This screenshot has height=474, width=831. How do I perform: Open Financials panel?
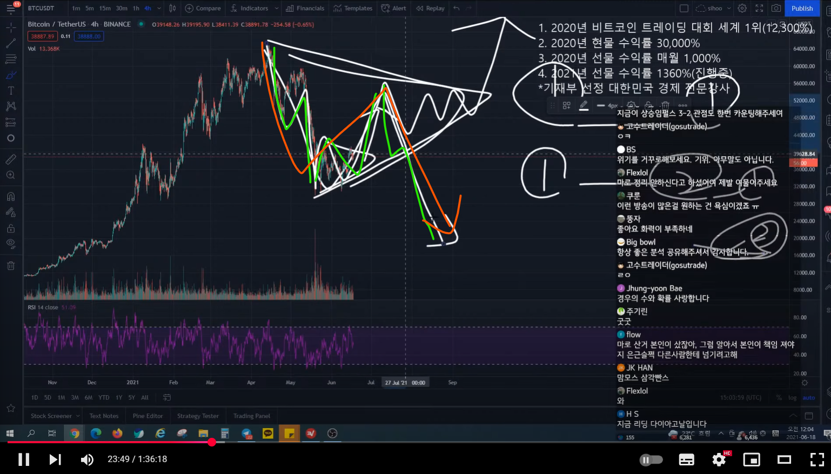pos(305,8)
